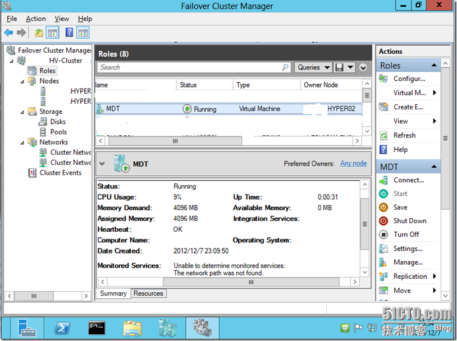The width and height of the screenshot is (457, 341).
Task: Toggle the console tree pane icon
Action: [53, 33]
